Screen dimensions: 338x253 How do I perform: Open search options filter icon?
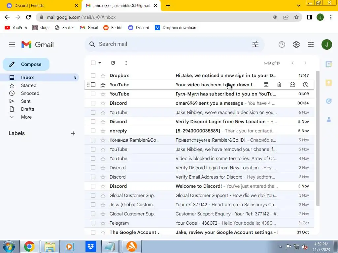(x=255, y=44)
